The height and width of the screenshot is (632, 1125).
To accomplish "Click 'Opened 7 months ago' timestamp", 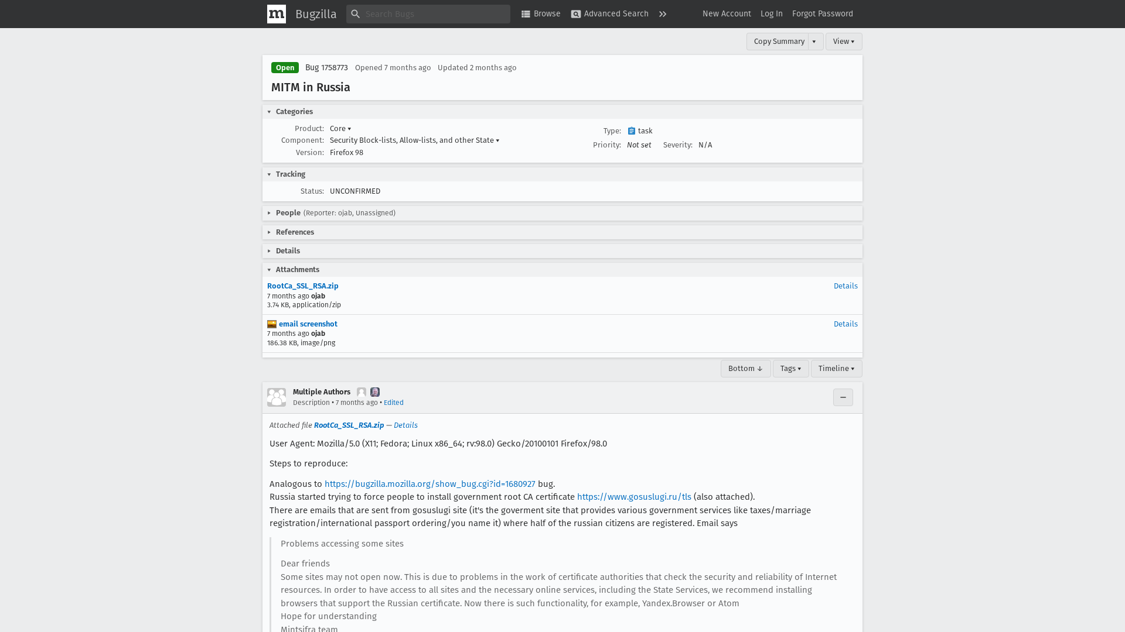I will pos(393,68).
